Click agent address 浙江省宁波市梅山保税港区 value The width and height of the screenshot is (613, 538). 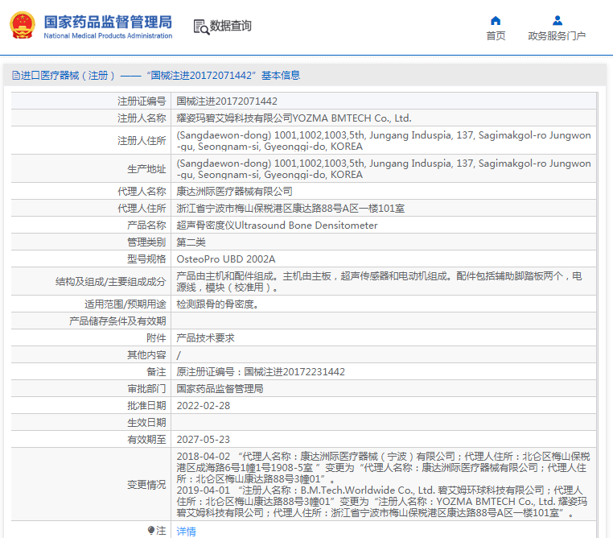(290, 208)
